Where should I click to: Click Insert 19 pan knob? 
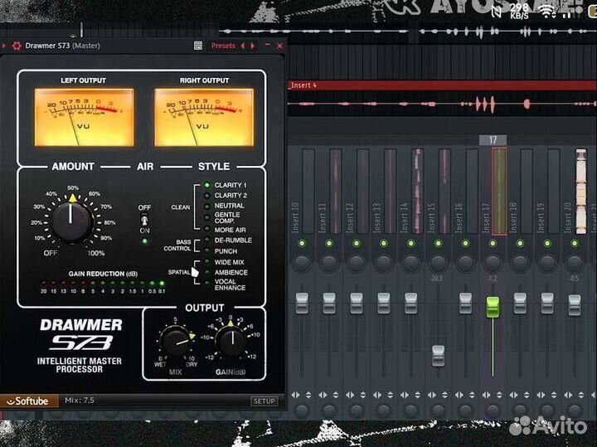[x=547, y=263]
